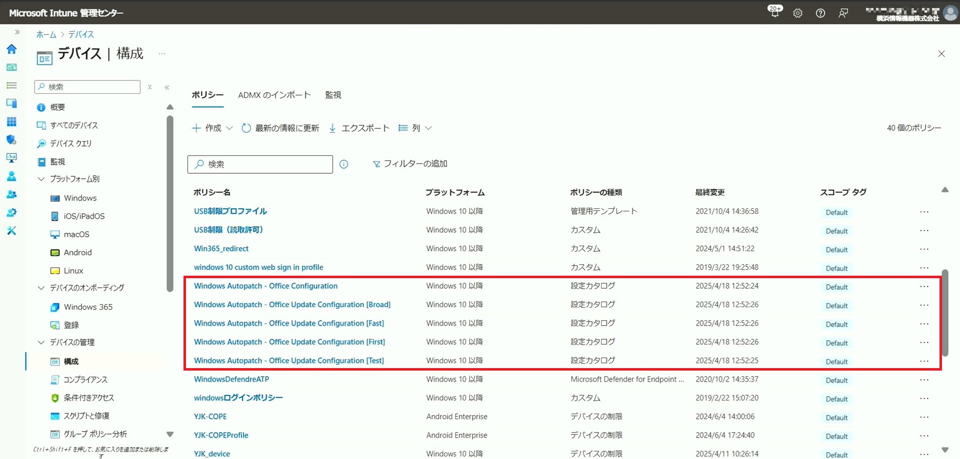The image size is (960, 459).
Task: Click the sidebar 検索 search box
Action: click(87, 87)
